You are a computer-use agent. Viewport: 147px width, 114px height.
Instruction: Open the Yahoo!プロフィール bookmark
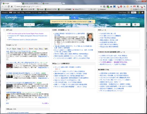click(79, 9)
